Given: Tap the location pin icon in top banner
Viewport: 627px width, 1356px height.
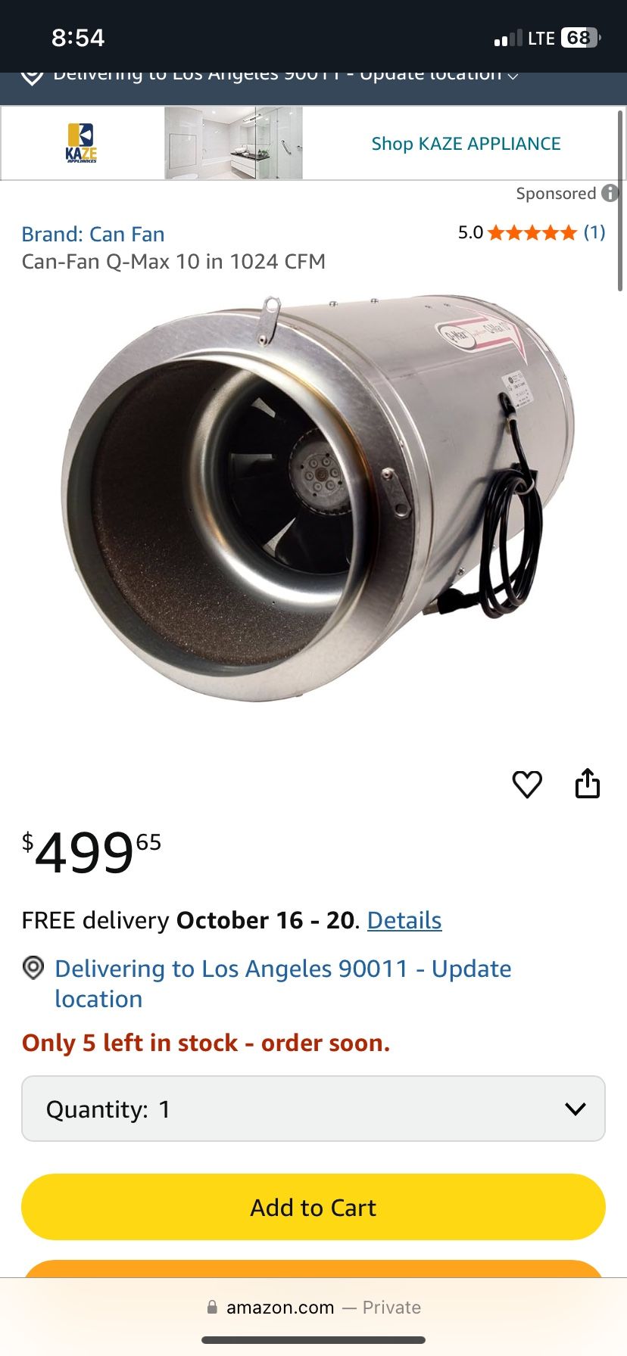Looking at the screenshot, I should point(32,76).
